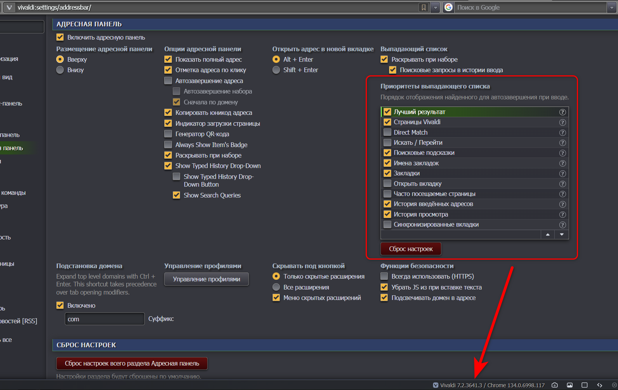Toggle Индикатор загрузки страницы checkbox

(x=168, y=123)
